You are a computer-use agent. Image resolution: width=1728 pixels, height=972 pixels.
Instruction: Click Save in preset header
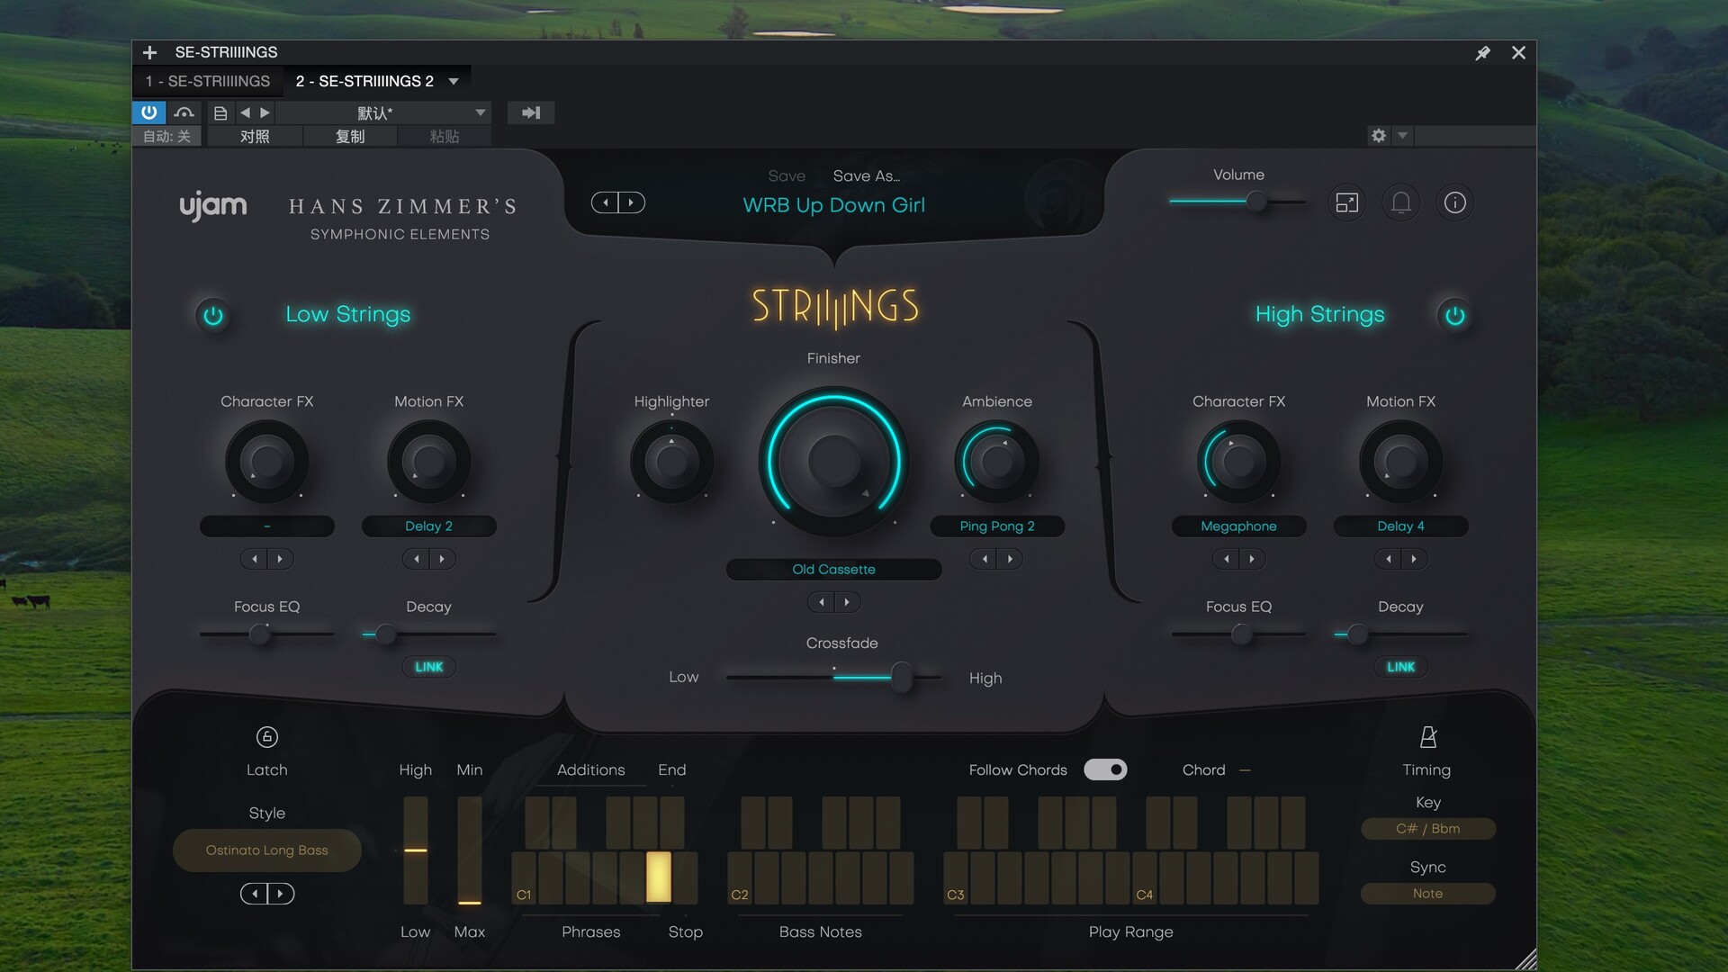pos(787,176)
